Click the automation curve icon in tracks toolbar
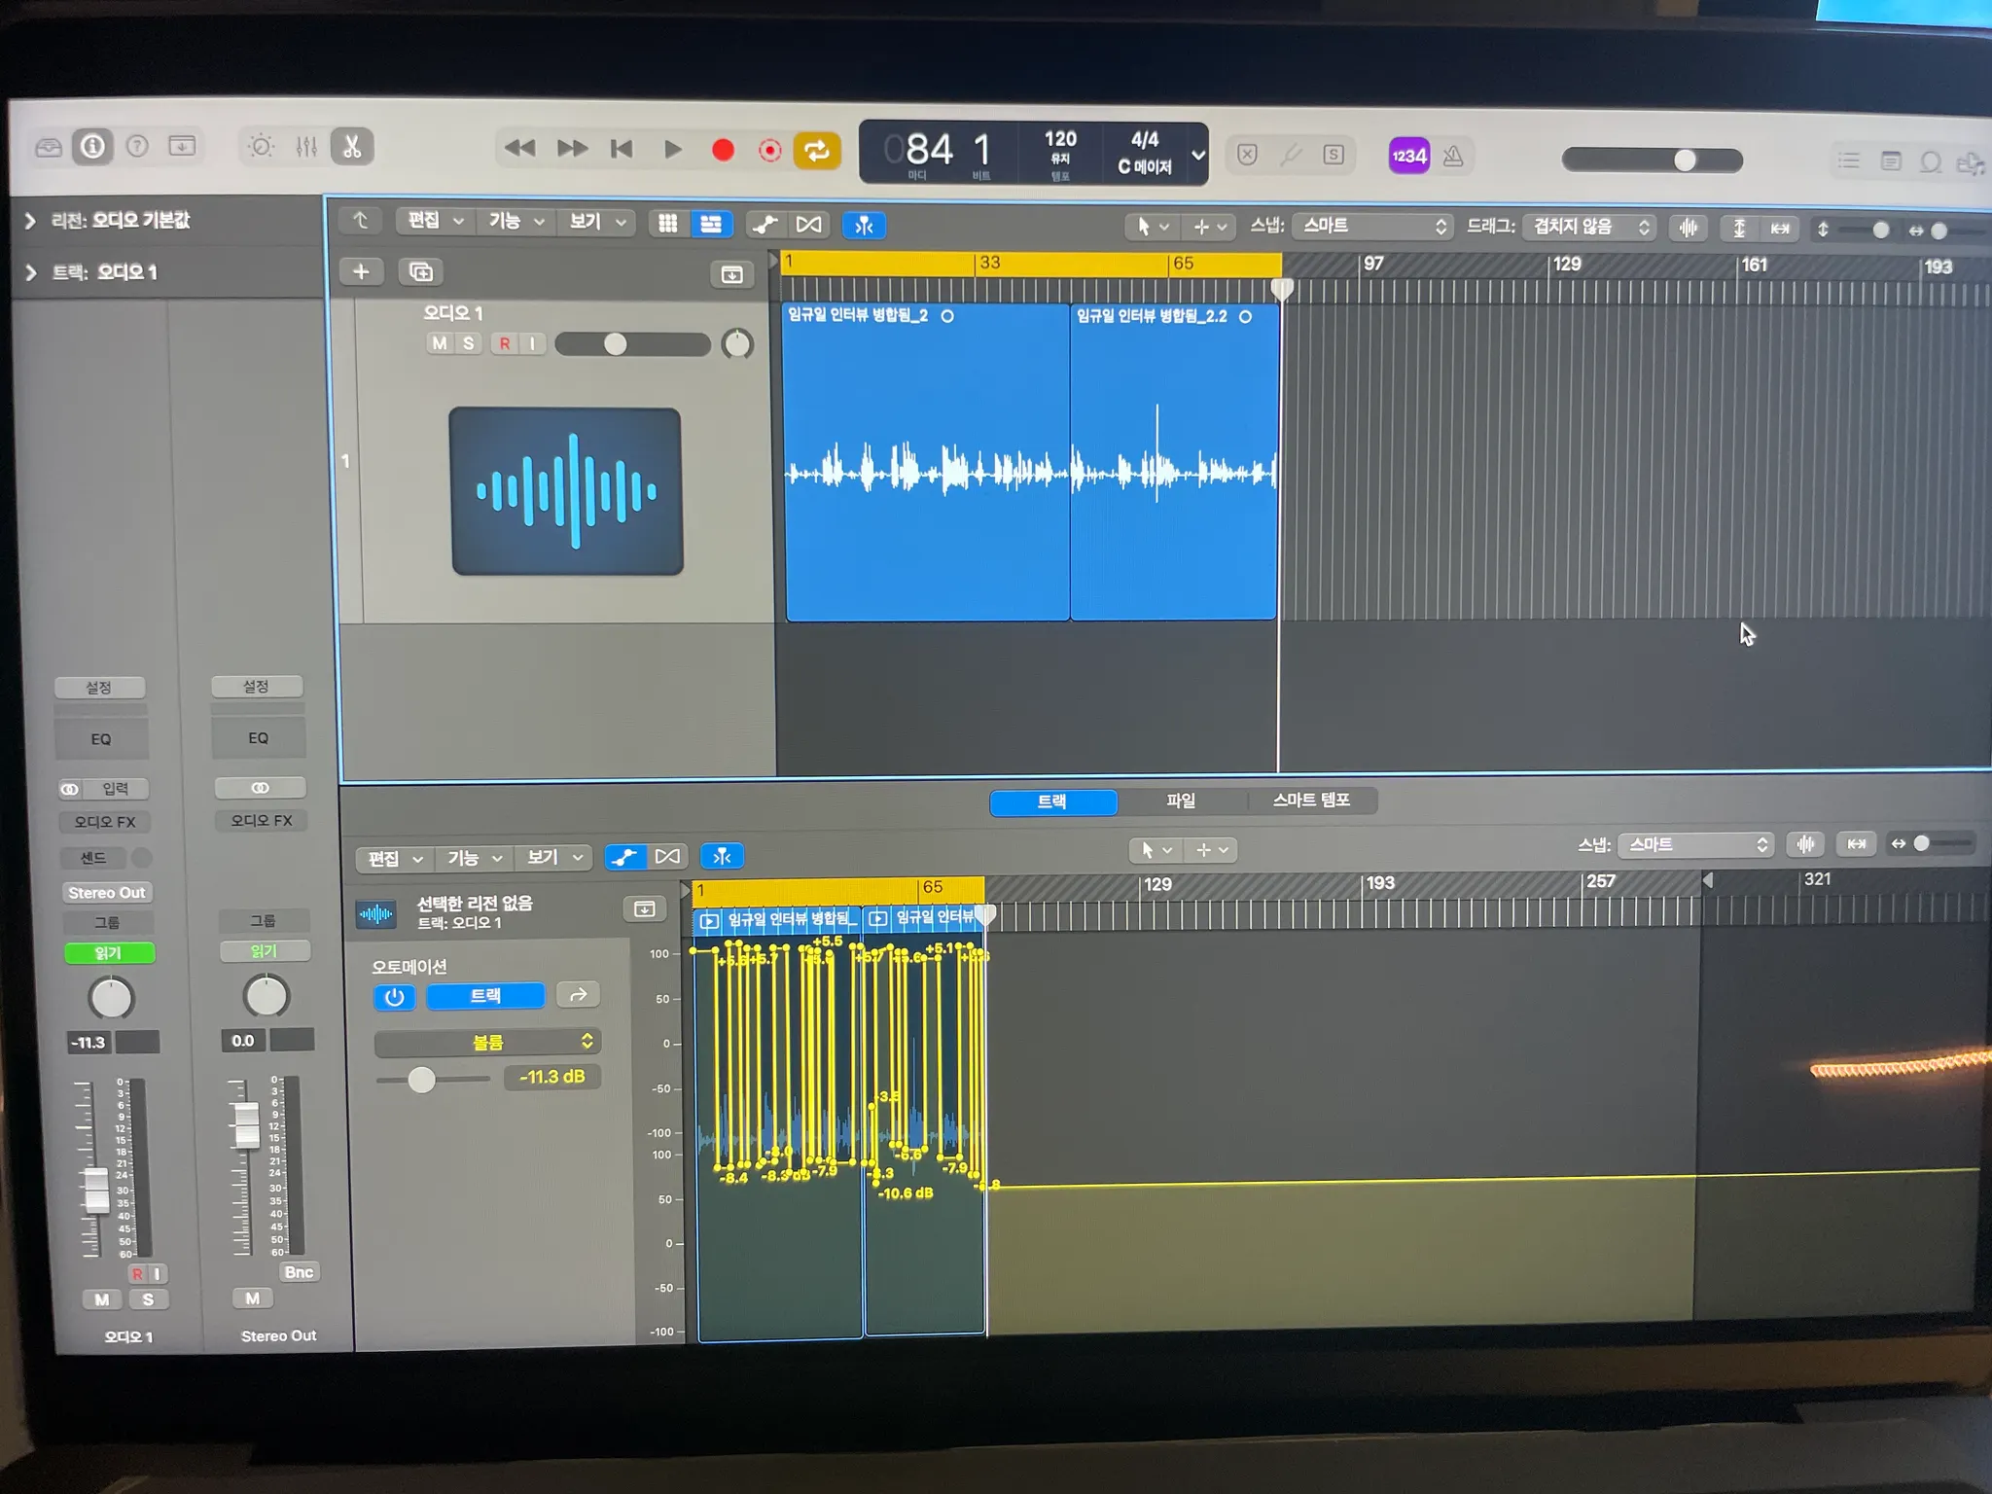 pyautogui.click(x=765, y=225)
